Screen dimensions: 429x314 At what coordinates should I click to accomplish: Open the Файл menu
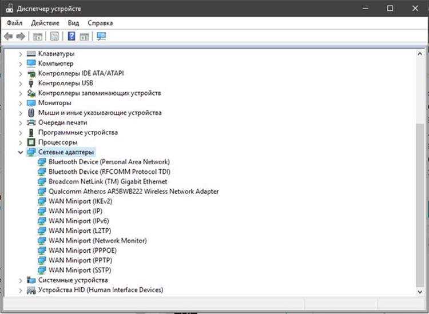tap(14, 23)
